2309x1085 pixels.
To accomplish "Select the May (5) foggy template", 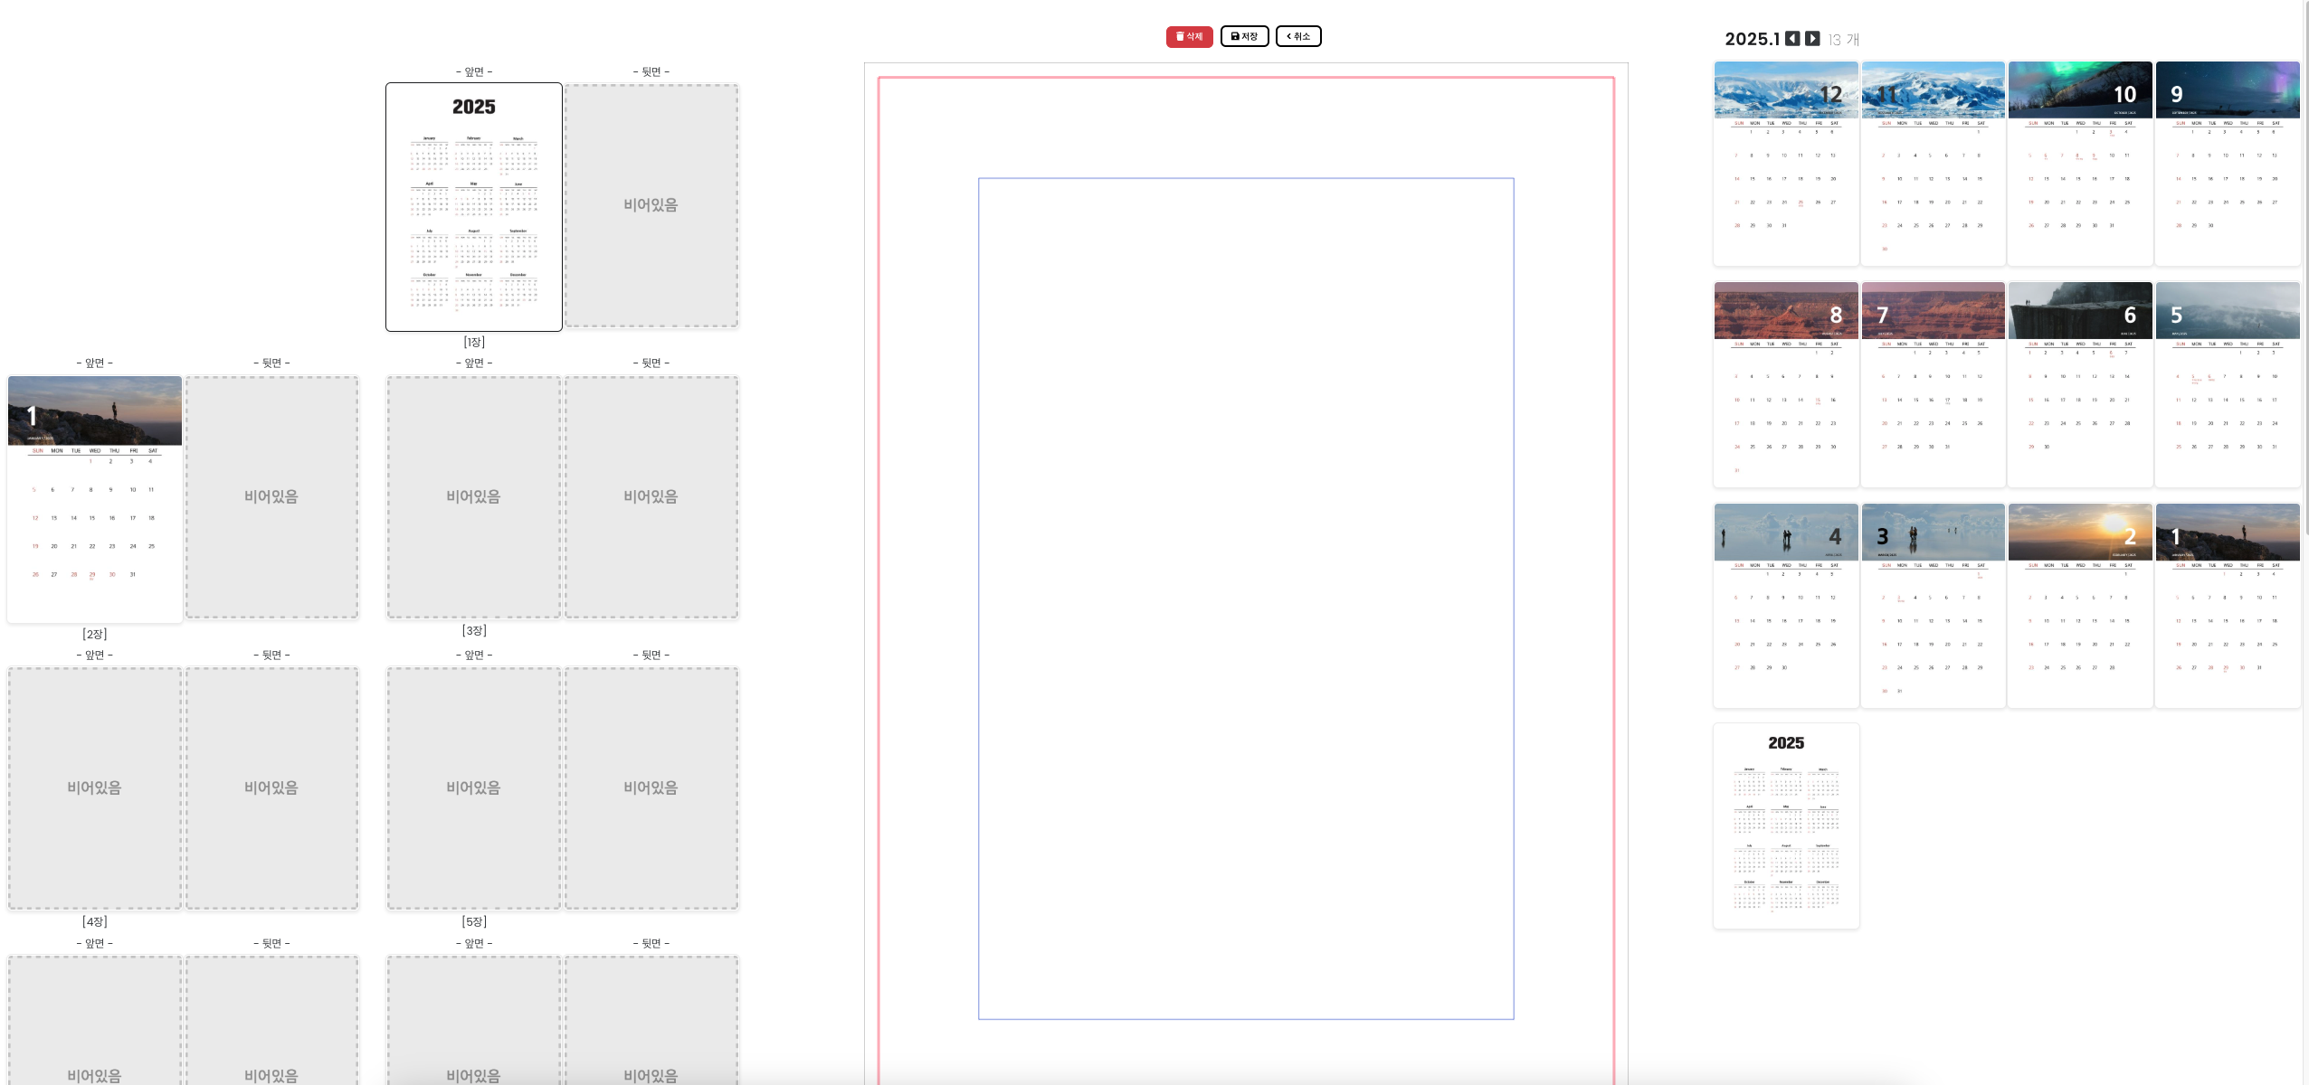I will pyautogui.click(x=2228, y=384).
